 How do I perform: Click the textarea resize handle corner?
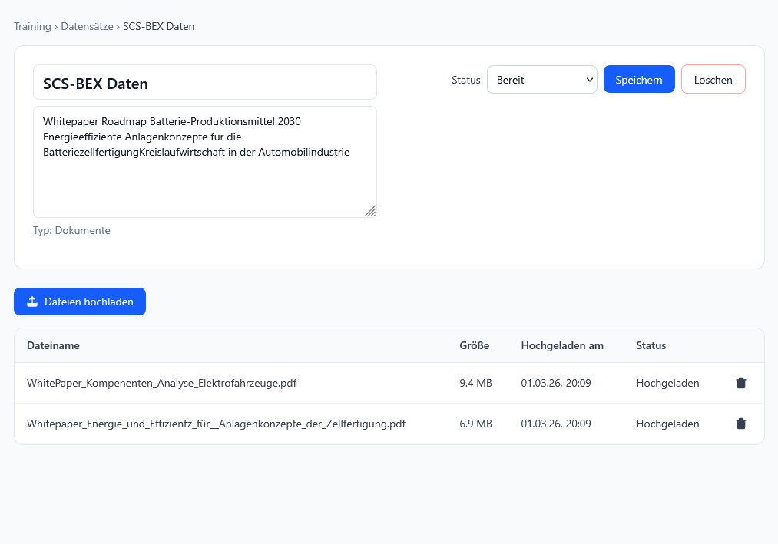point(370,211)
